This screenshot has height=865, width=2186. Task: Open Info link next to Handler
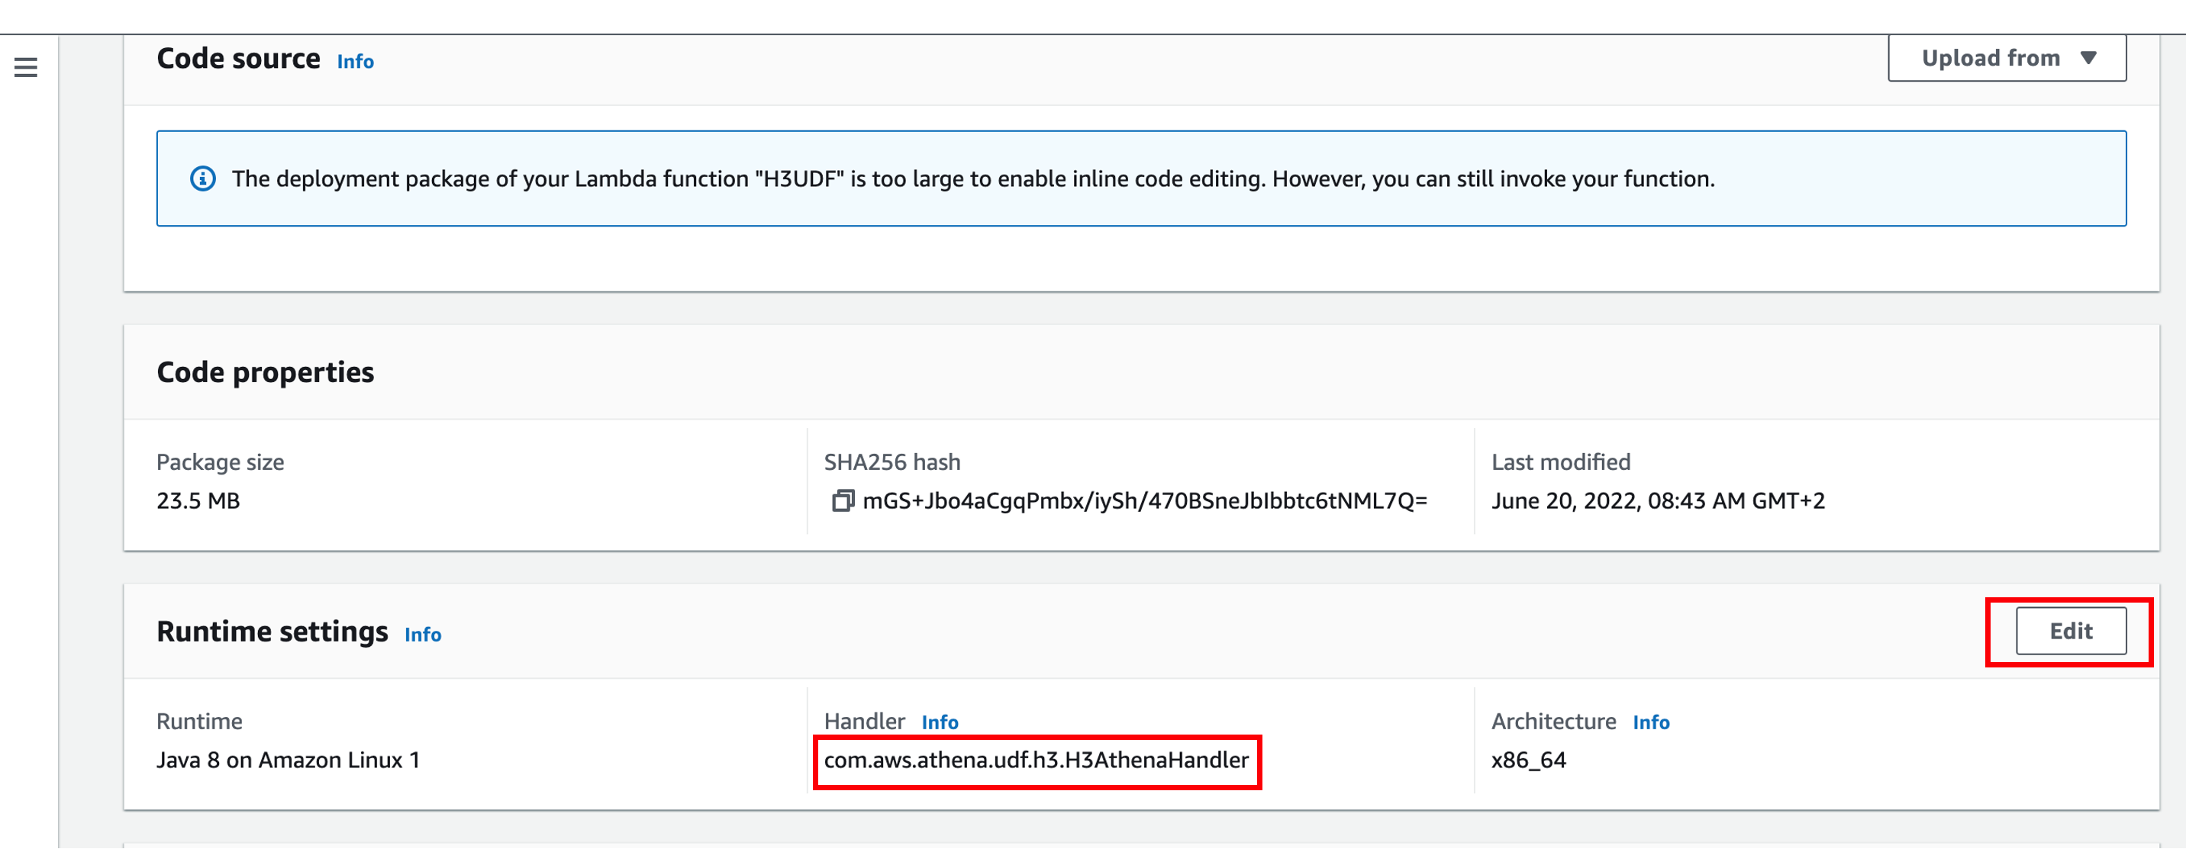tap(940, 722)
